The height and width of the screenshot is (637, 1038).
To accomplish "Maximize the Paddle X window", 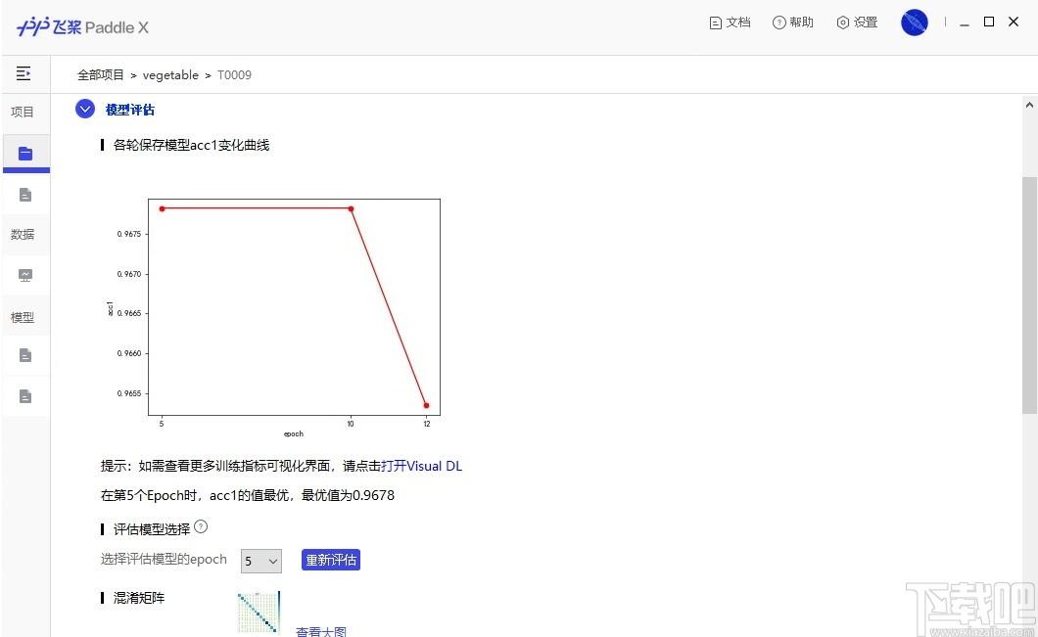I will coord(989,22).
